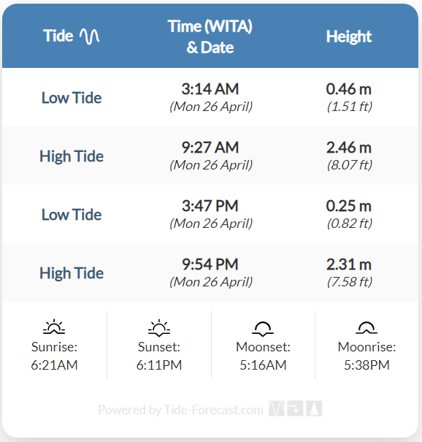Click the Sunrise 6:21AM text

point(54,356)
